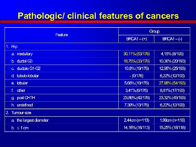Click the '1. H-p' section row

pos(97,47)
